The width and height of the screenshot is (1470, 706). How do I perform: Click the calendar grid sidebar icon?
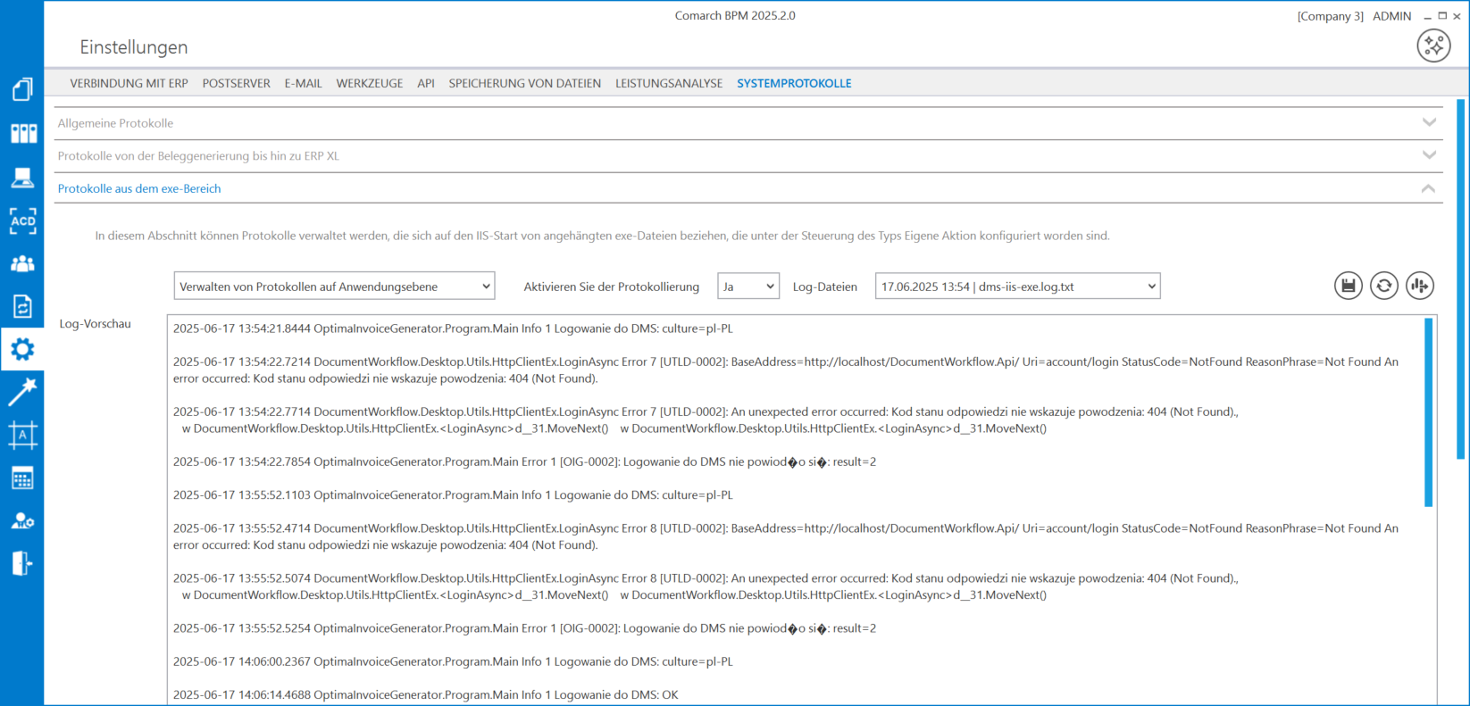(22, 478)
